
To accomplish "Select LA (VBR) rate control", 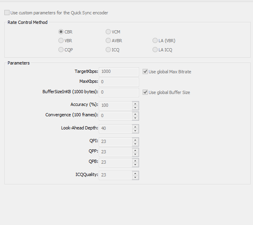I will 155,41.
